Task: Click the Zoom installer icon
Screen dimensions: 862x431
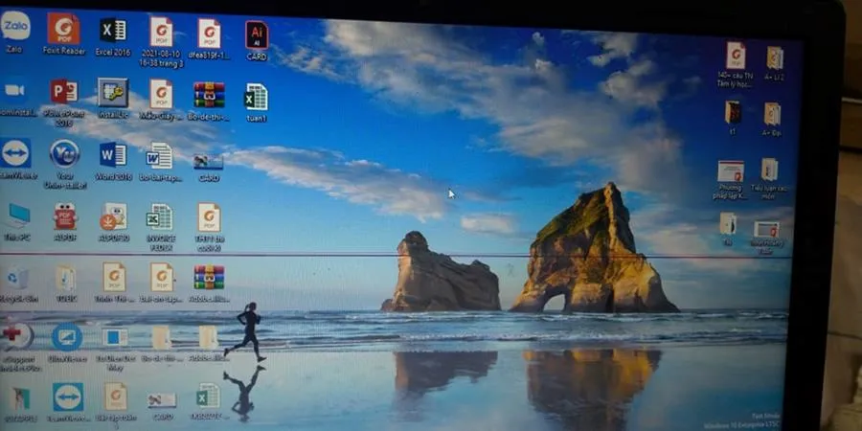Action: pyautogui.click(x=15, y=91)
